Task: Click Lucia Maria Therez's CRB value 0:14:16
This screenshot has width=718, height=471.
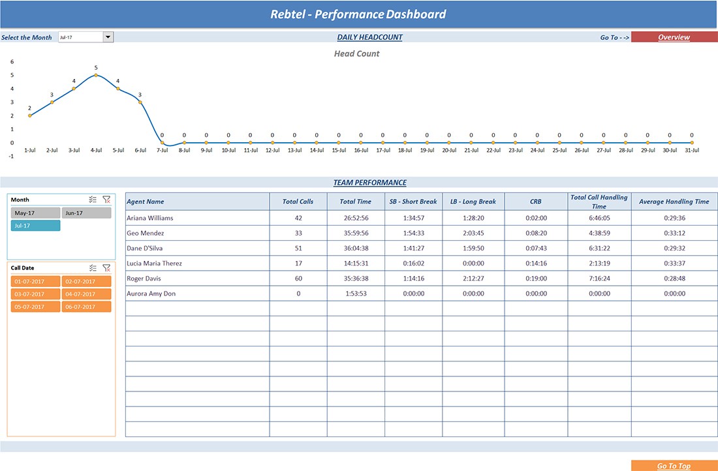Action: point(536,263)
